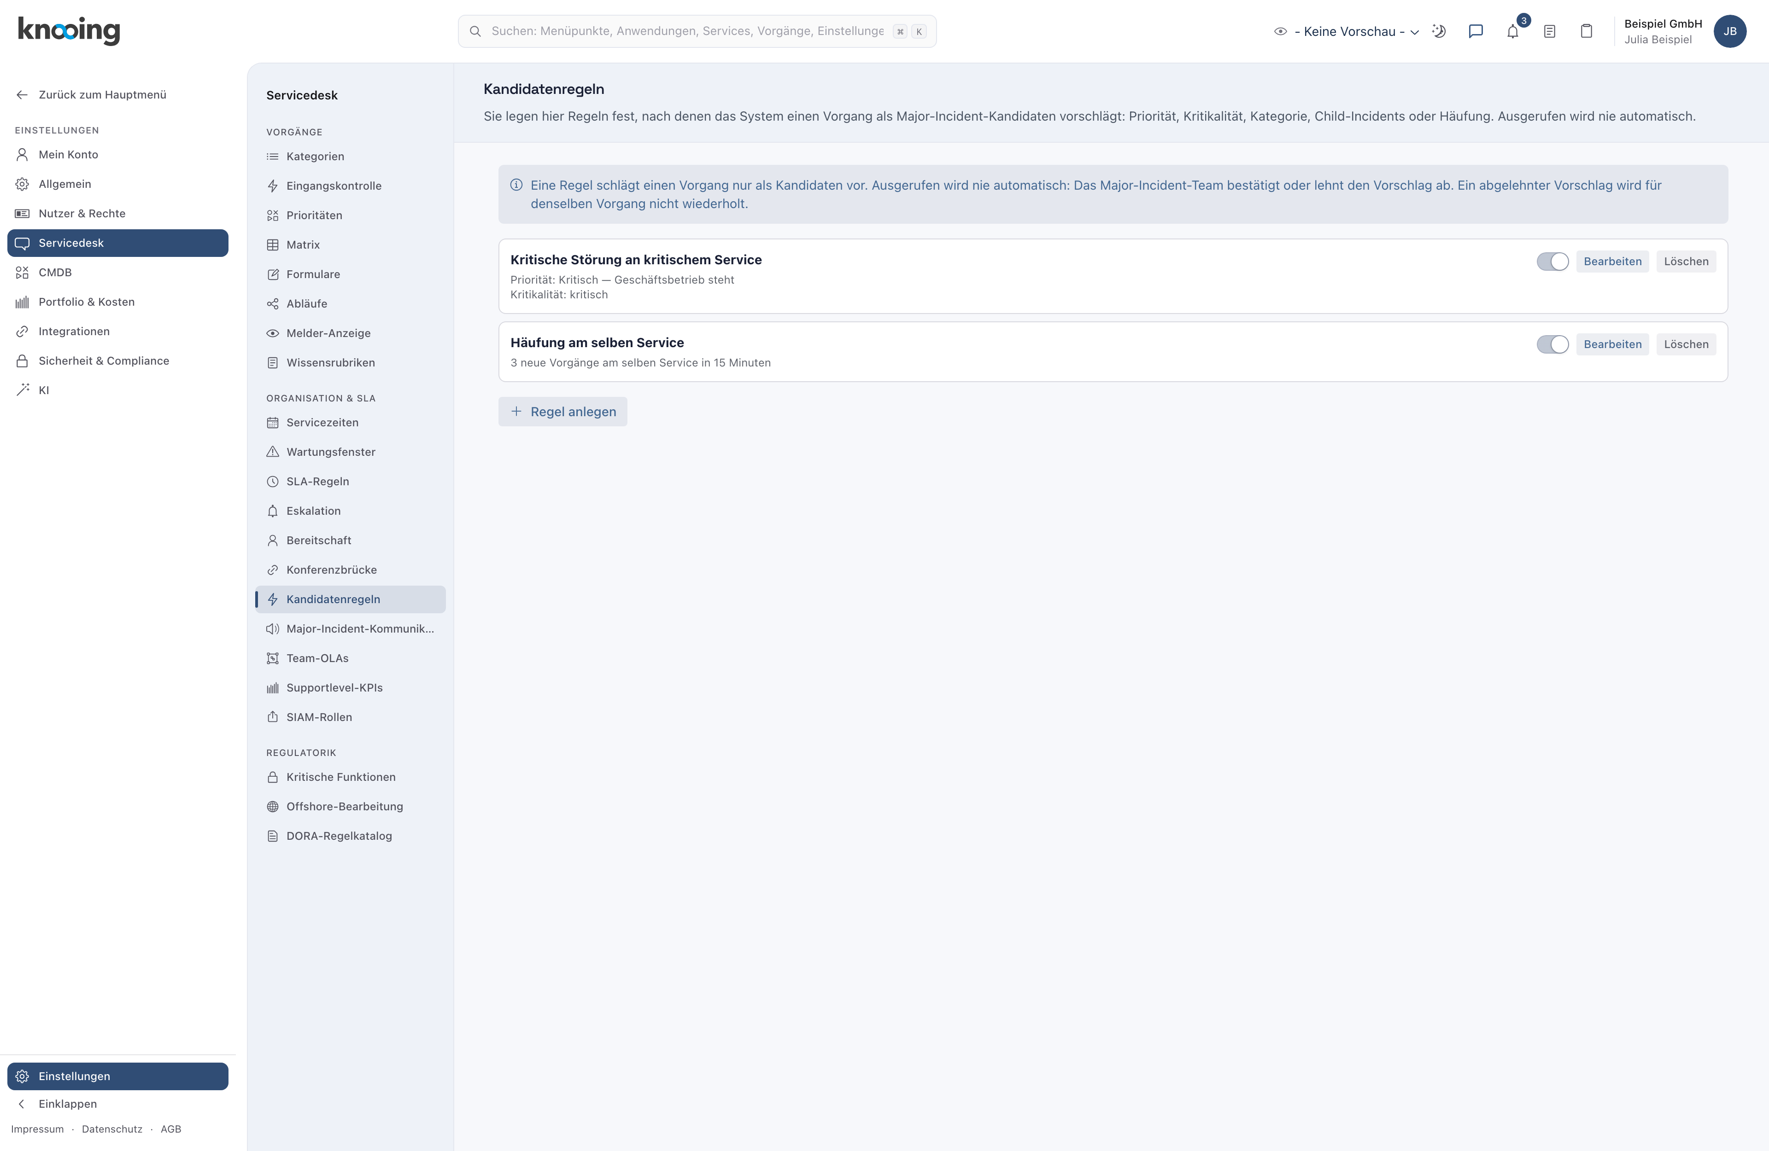Screen dimensions: 1769x1151
Task: Open the Nutzer & Rechte settings
Action: (x=117, y=213)
